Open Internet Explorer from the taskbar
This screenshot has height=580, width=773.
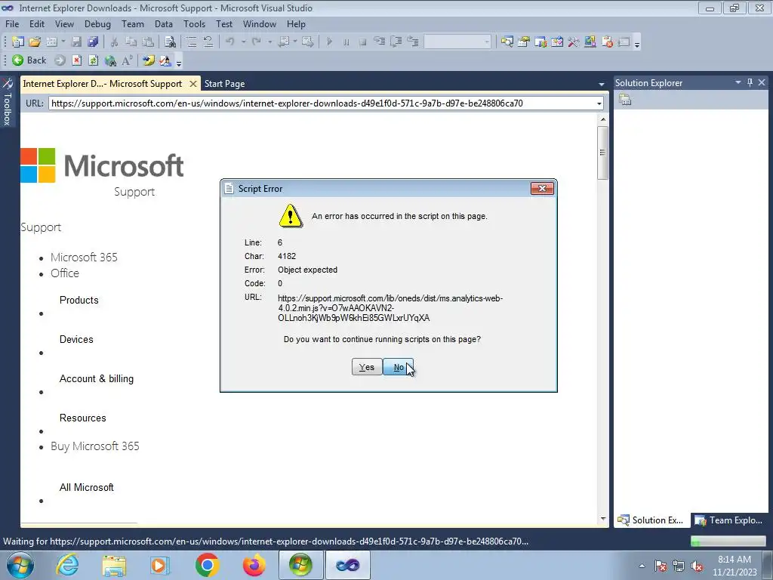tap(67, 565)
